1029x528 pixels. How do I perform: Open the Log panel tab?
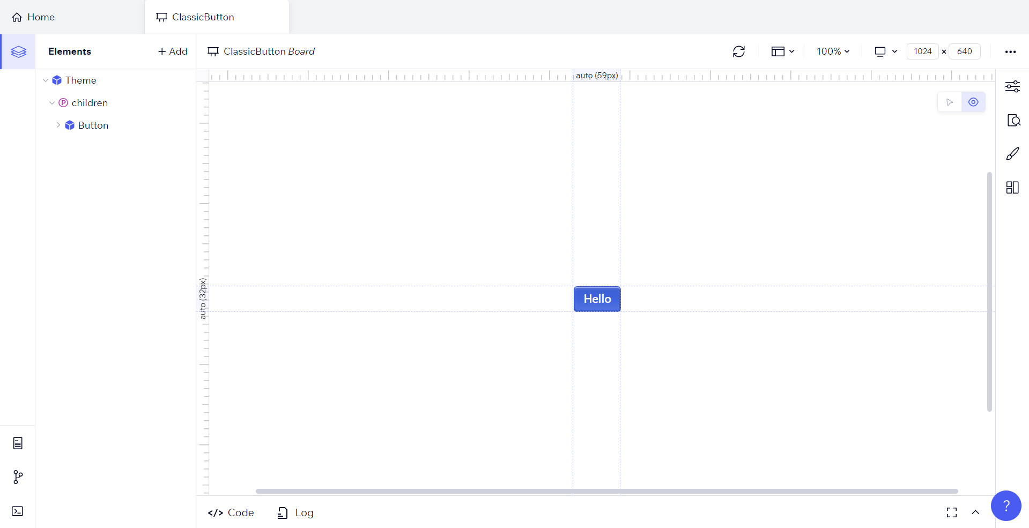tap(295, 512)
